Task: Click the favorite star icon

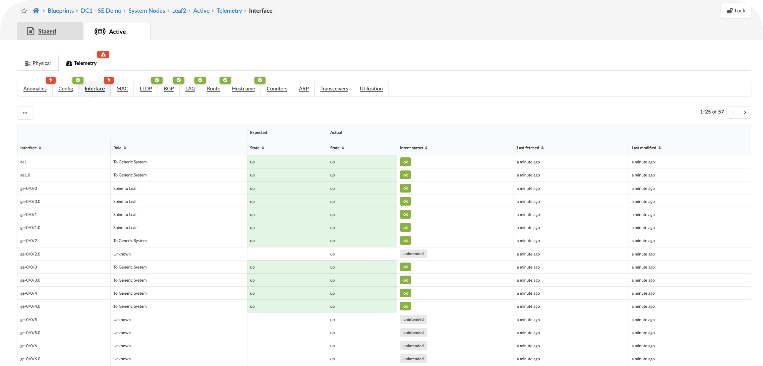Action: 24,11
